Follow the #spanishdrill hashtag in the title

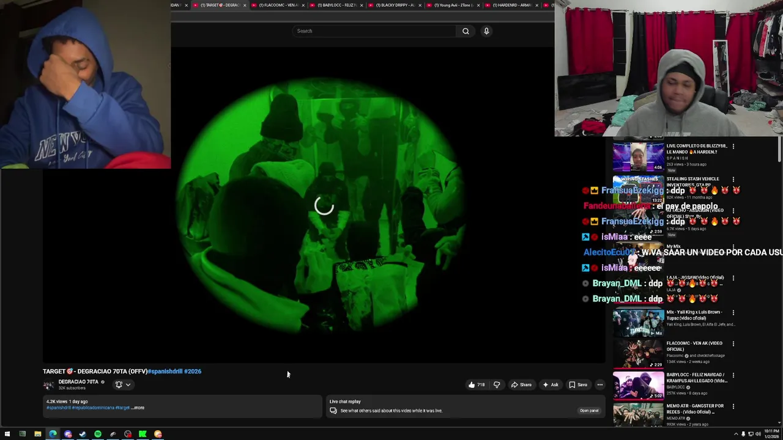(x=165, y=372)
